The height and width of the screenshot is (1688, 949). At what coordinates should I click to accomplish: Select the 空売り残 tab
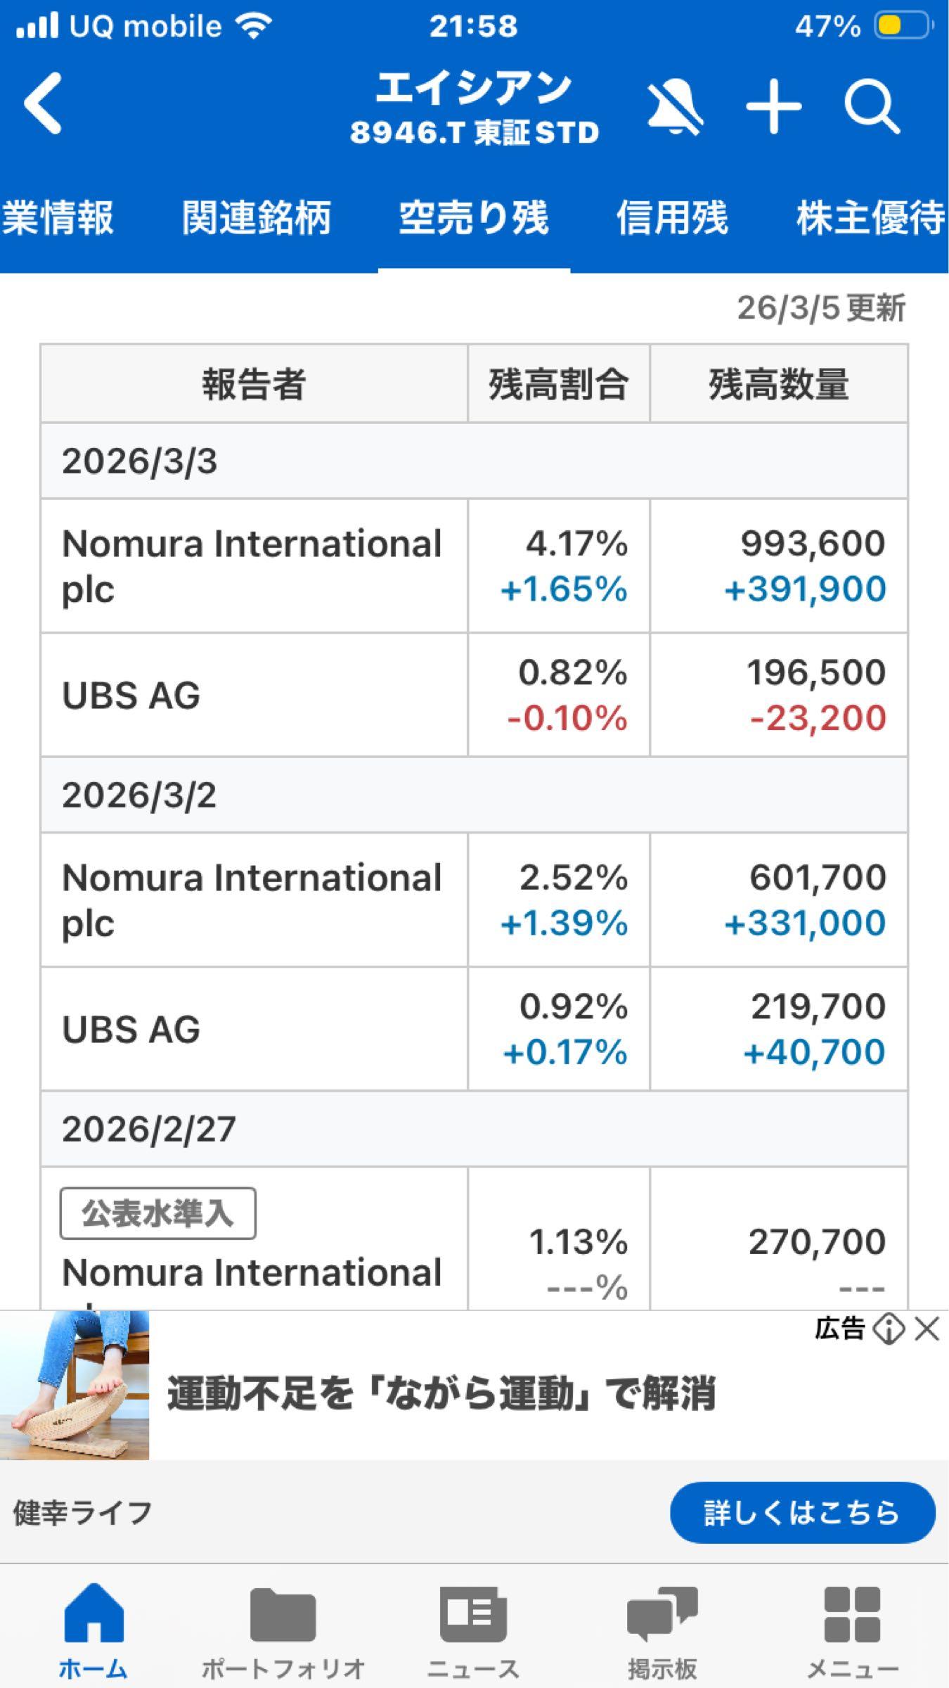(x=474, y=217)
